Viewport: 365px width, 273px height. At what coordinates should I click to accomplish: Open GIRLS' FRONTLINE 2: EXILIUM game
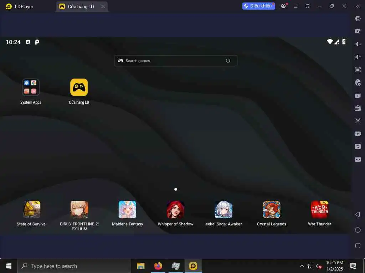pyautogui.click(x=79, y=210)
